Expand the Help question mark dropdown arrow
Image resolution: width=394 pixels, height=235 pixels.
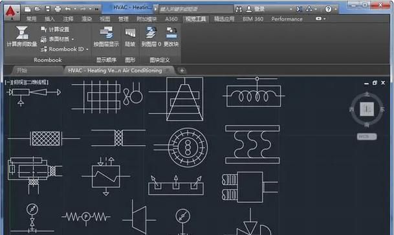(x=336, y=9)
